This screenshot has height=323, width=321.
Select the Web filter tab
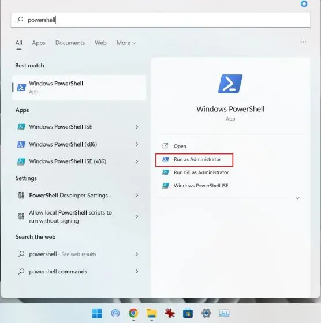click(x=100, y=43)
